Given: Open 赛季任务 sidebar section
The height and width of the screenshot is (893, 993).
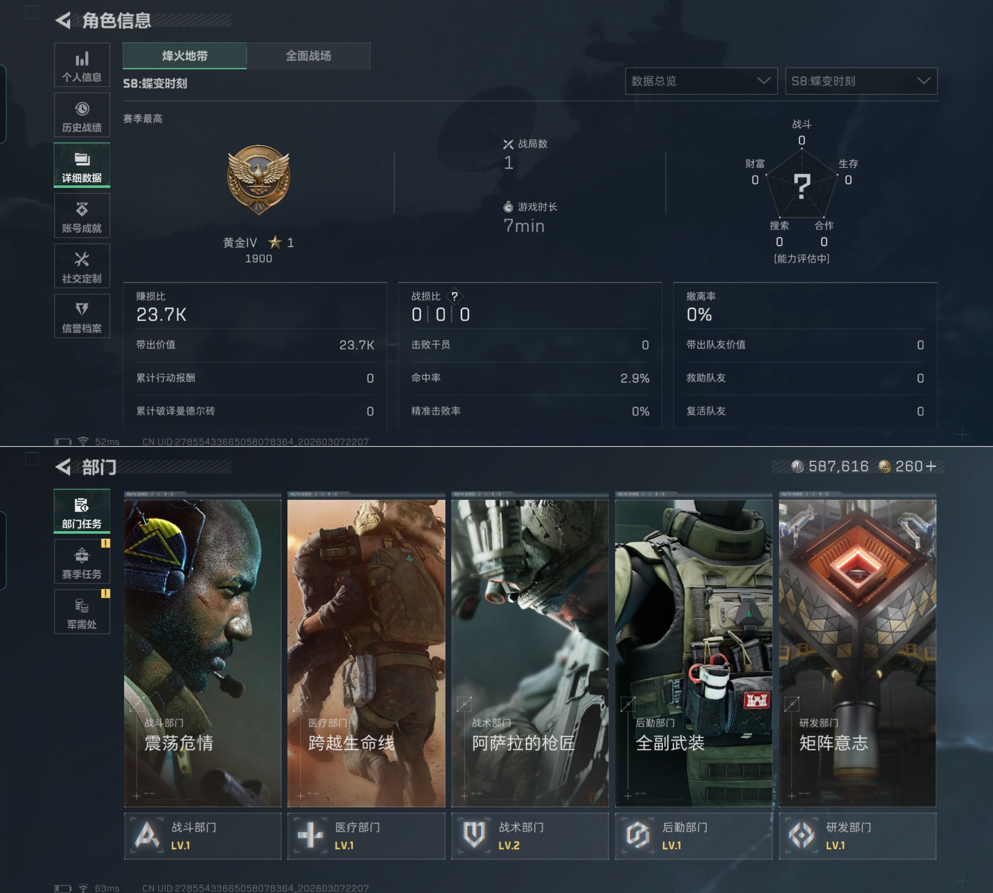Looking at the screenshot, I should (x=82, y=562).
